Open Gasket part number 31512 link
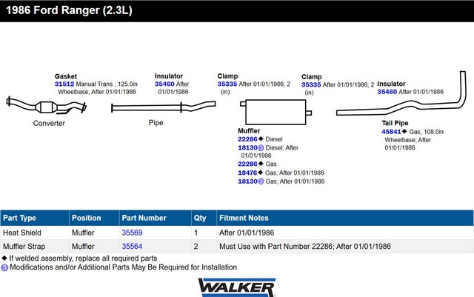 (x=64, y=84)
